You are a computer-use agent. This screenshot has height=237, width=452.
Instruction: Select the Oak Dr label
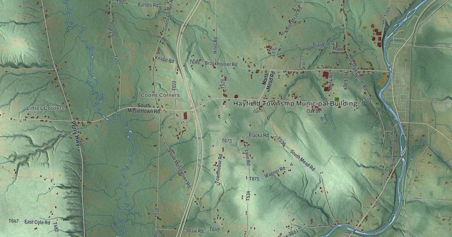pos(313,111)
